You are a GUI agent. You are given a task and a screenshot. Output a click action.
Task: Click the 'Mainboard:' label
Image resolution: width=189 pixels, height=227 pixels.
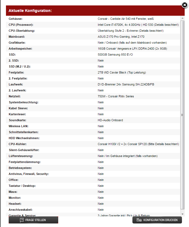pos(17,37)
